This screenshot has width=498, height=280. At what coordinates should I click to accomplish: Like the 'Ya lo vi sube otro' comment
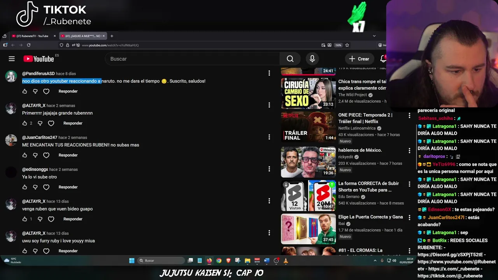tap(25, 187)
